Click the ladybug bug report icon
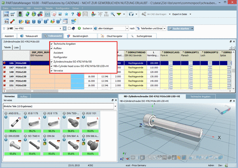Viewport: 238px width, 168px height. pyautogui.click(x=78, y=14)
